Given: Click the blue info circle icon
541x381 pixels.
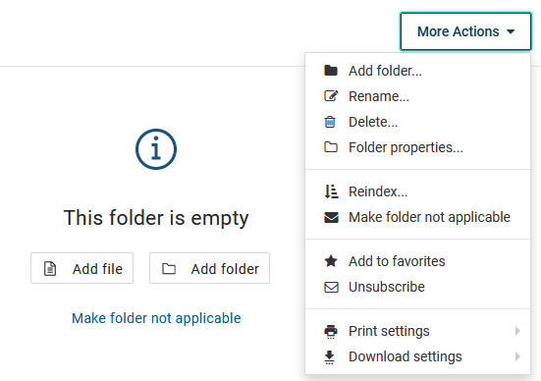Looking at the screenshot, I should click(156, 149).
